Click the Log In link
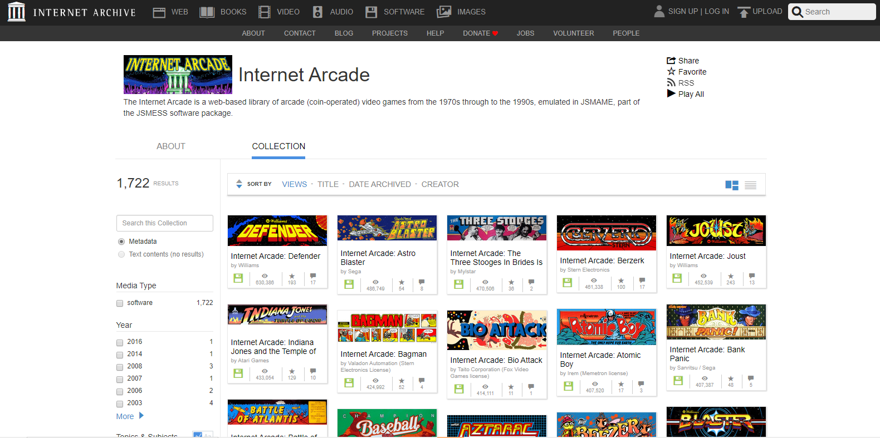The height and width of the screenshot is (438, 880). [x=717, y=12]
